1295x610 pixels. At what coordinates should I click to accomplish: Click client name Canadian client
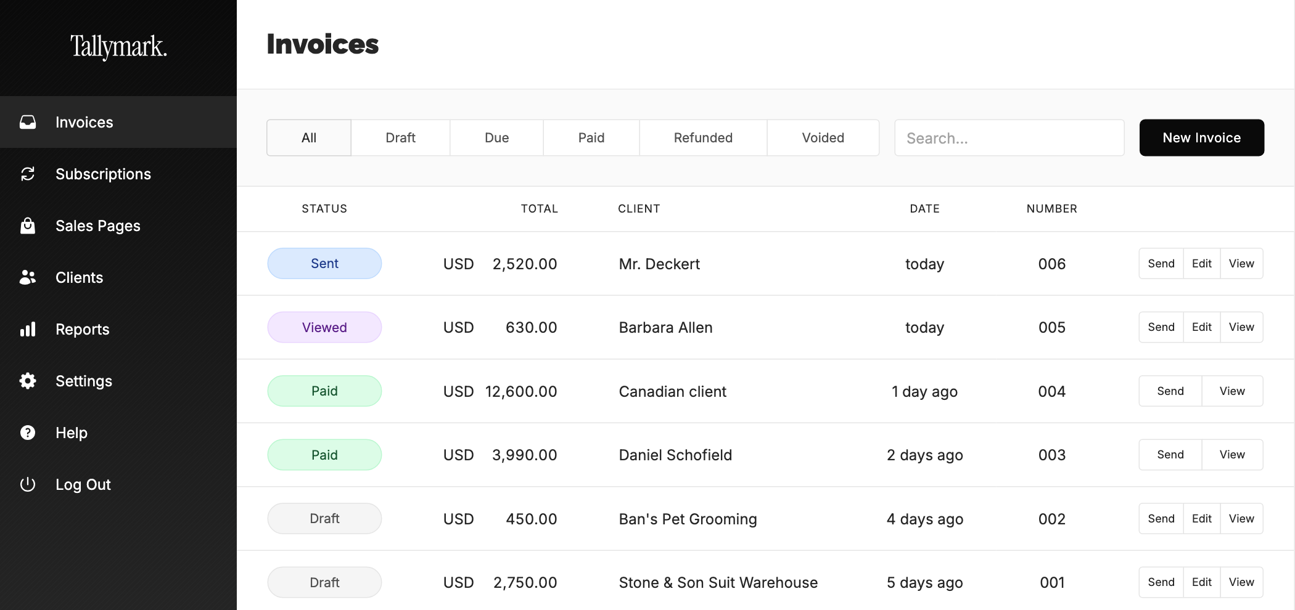[672, 391]
